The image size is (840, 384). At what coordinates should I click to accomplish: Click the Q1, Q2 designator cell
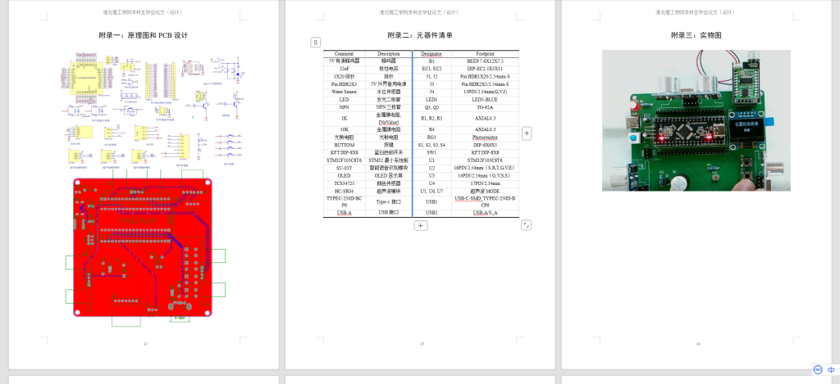pos(431,107)
